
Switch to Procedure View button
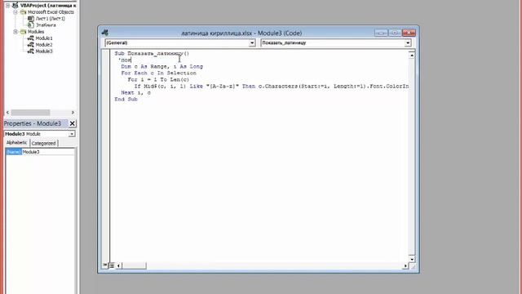[105, 265]
